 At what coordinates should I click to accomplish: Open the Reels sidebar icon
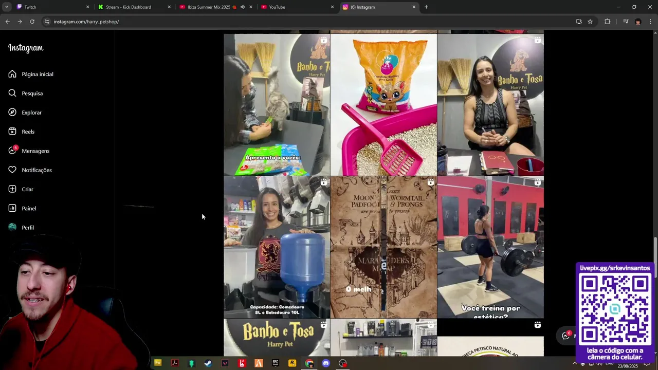point(12,132)
